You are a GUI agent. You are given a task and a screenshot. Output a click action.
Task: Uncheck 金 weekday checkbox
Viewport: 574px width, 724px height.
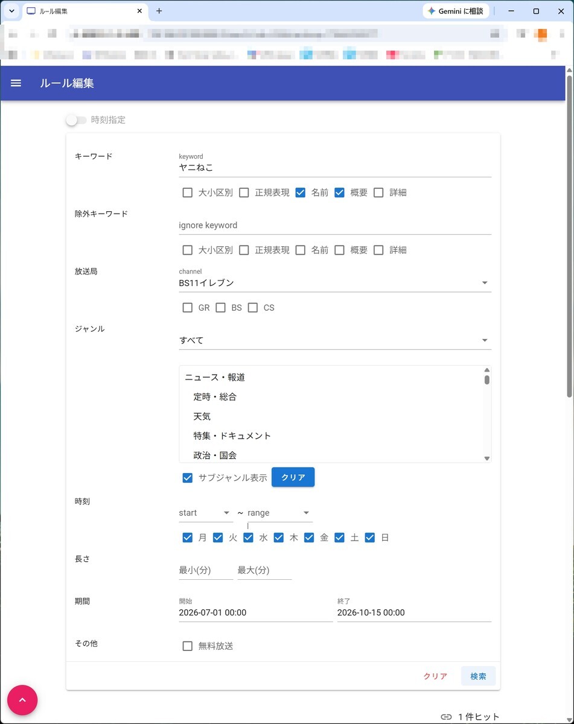[309, 538]
